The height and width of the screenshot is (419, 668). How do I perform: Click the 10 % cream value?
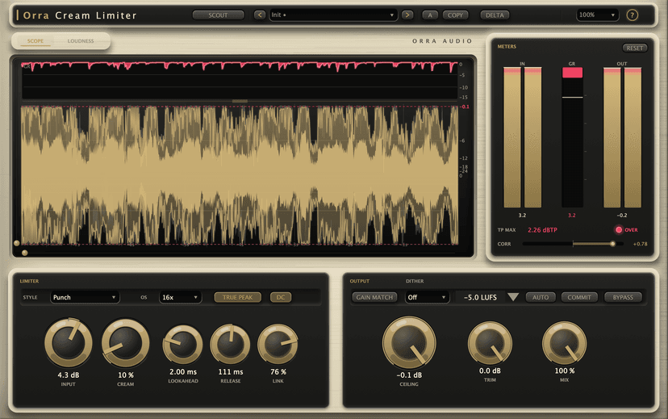click(x=126, y=375)
